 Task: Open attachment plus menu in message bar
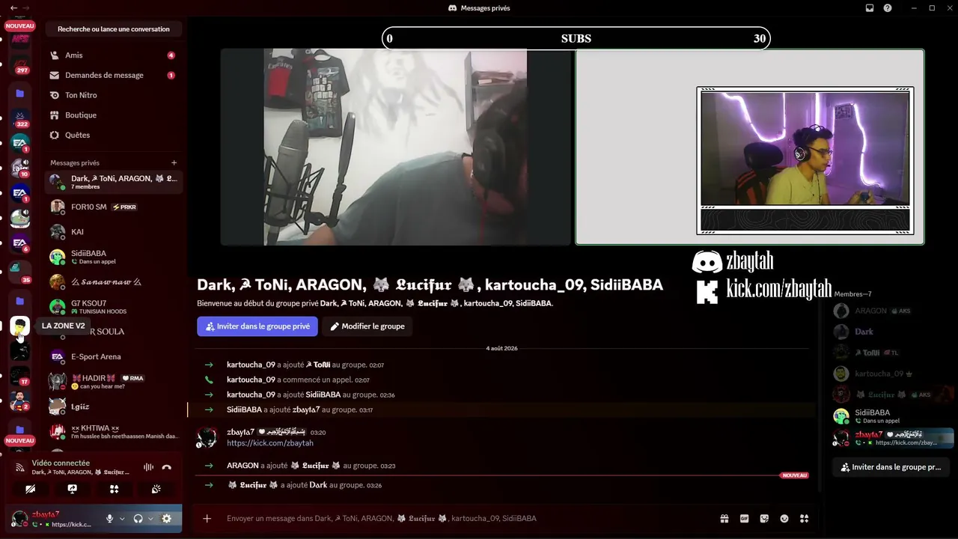pyautogui.click(x=207, y=518)
